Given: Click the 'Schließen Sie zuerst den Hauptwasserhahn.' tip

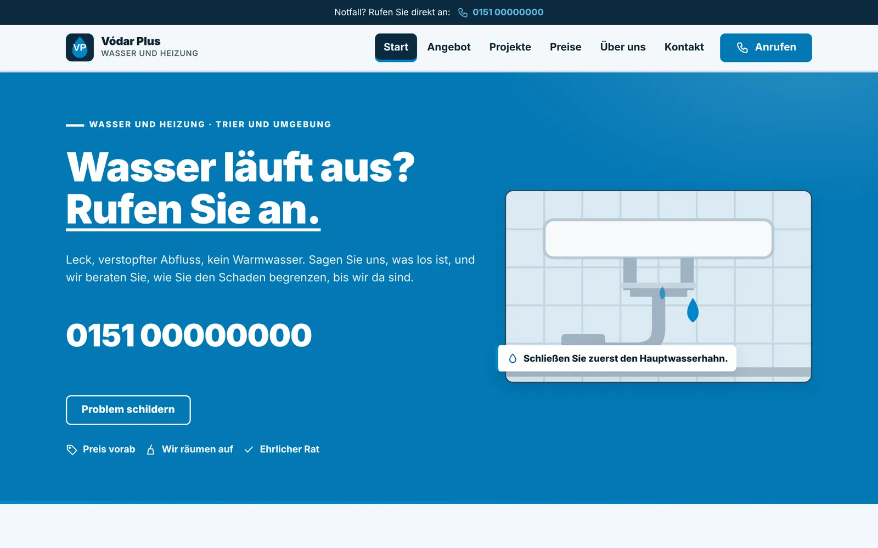Looking at the screenshot, I should point(617,358).
